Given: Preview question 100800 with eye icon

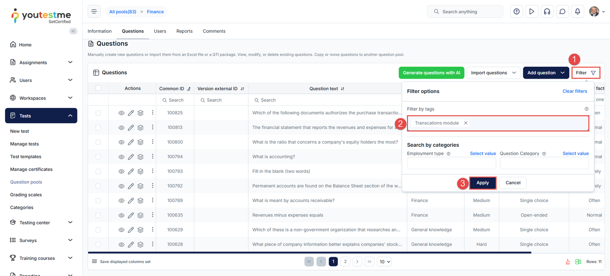Looking at the screenshot, I should [121, 142].
